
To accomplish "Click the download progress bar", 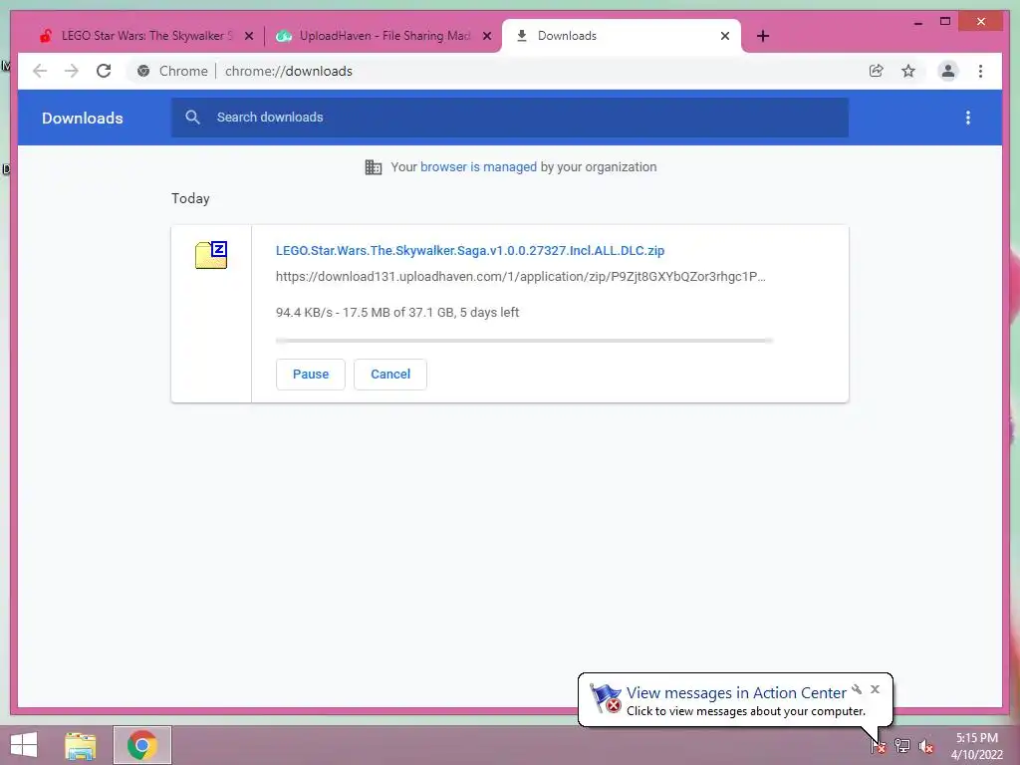I will (524, 341).
